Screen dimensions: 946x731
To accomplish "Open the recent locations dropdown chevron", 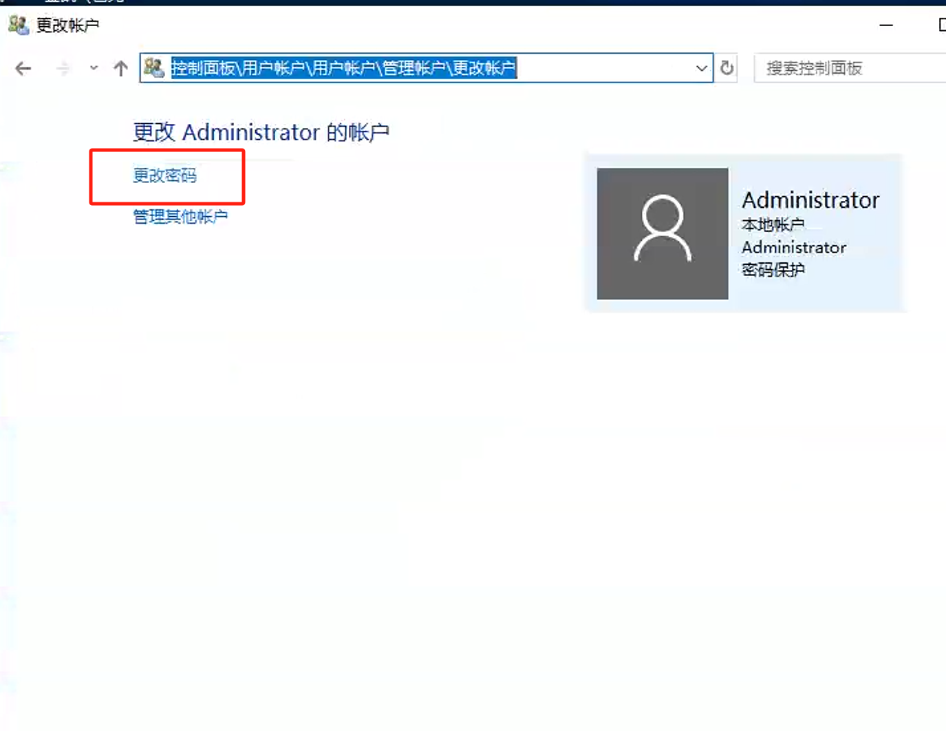I will (94, 68).
